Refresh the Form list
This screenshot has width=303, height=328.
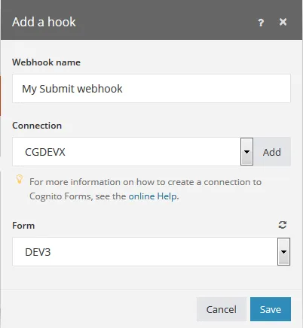283,225
